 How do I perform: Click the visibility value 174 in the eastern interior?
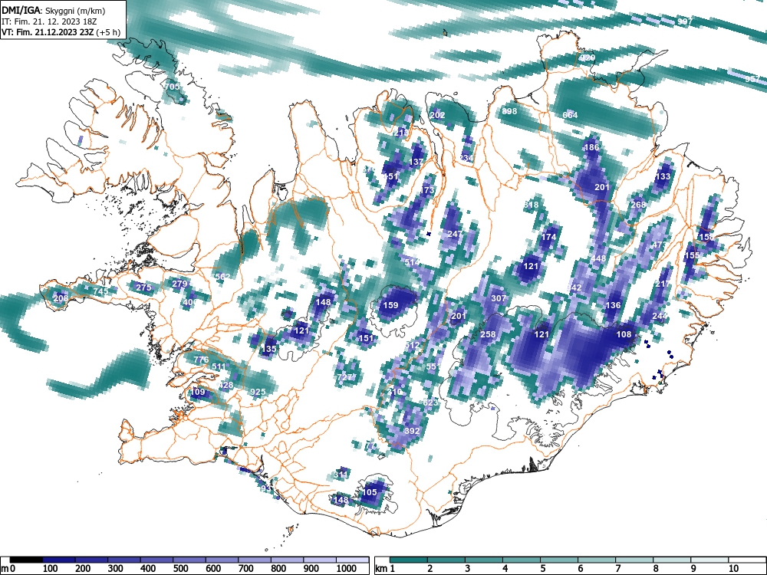tap(549, 237)
